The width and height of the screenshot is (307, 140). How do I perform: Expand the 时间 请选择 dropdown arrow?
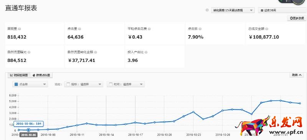click(x=141, y=85)
